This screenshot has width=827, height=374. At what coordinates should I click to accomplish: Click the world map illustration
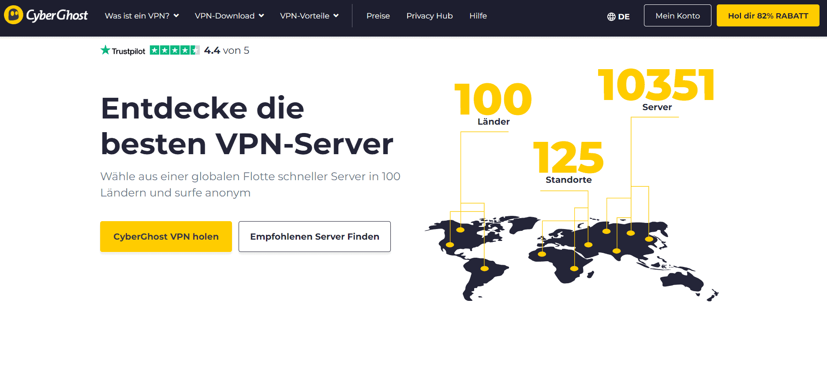tap(572, 259)
